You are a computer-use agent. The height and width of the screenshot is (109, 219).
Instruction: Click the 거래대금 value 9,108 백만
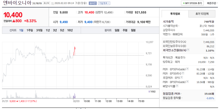pos(144,22)
